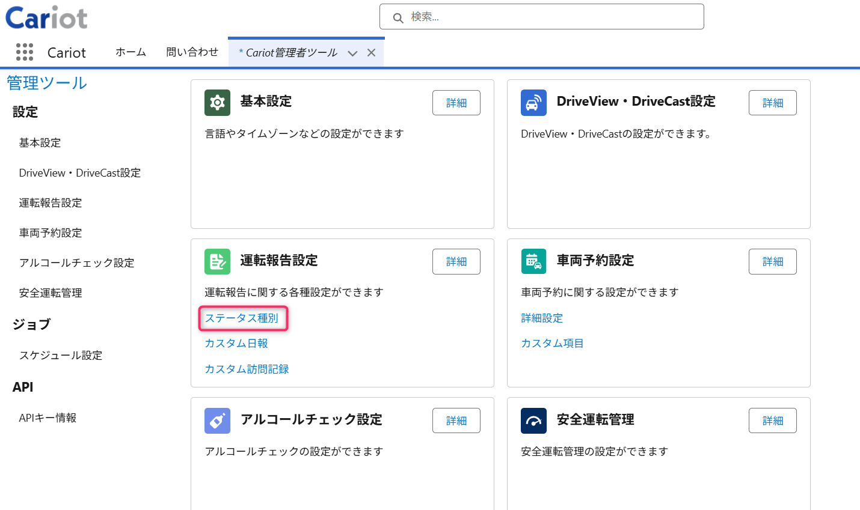Click the 基本設定 gear icon

click(x=217, y=103)
